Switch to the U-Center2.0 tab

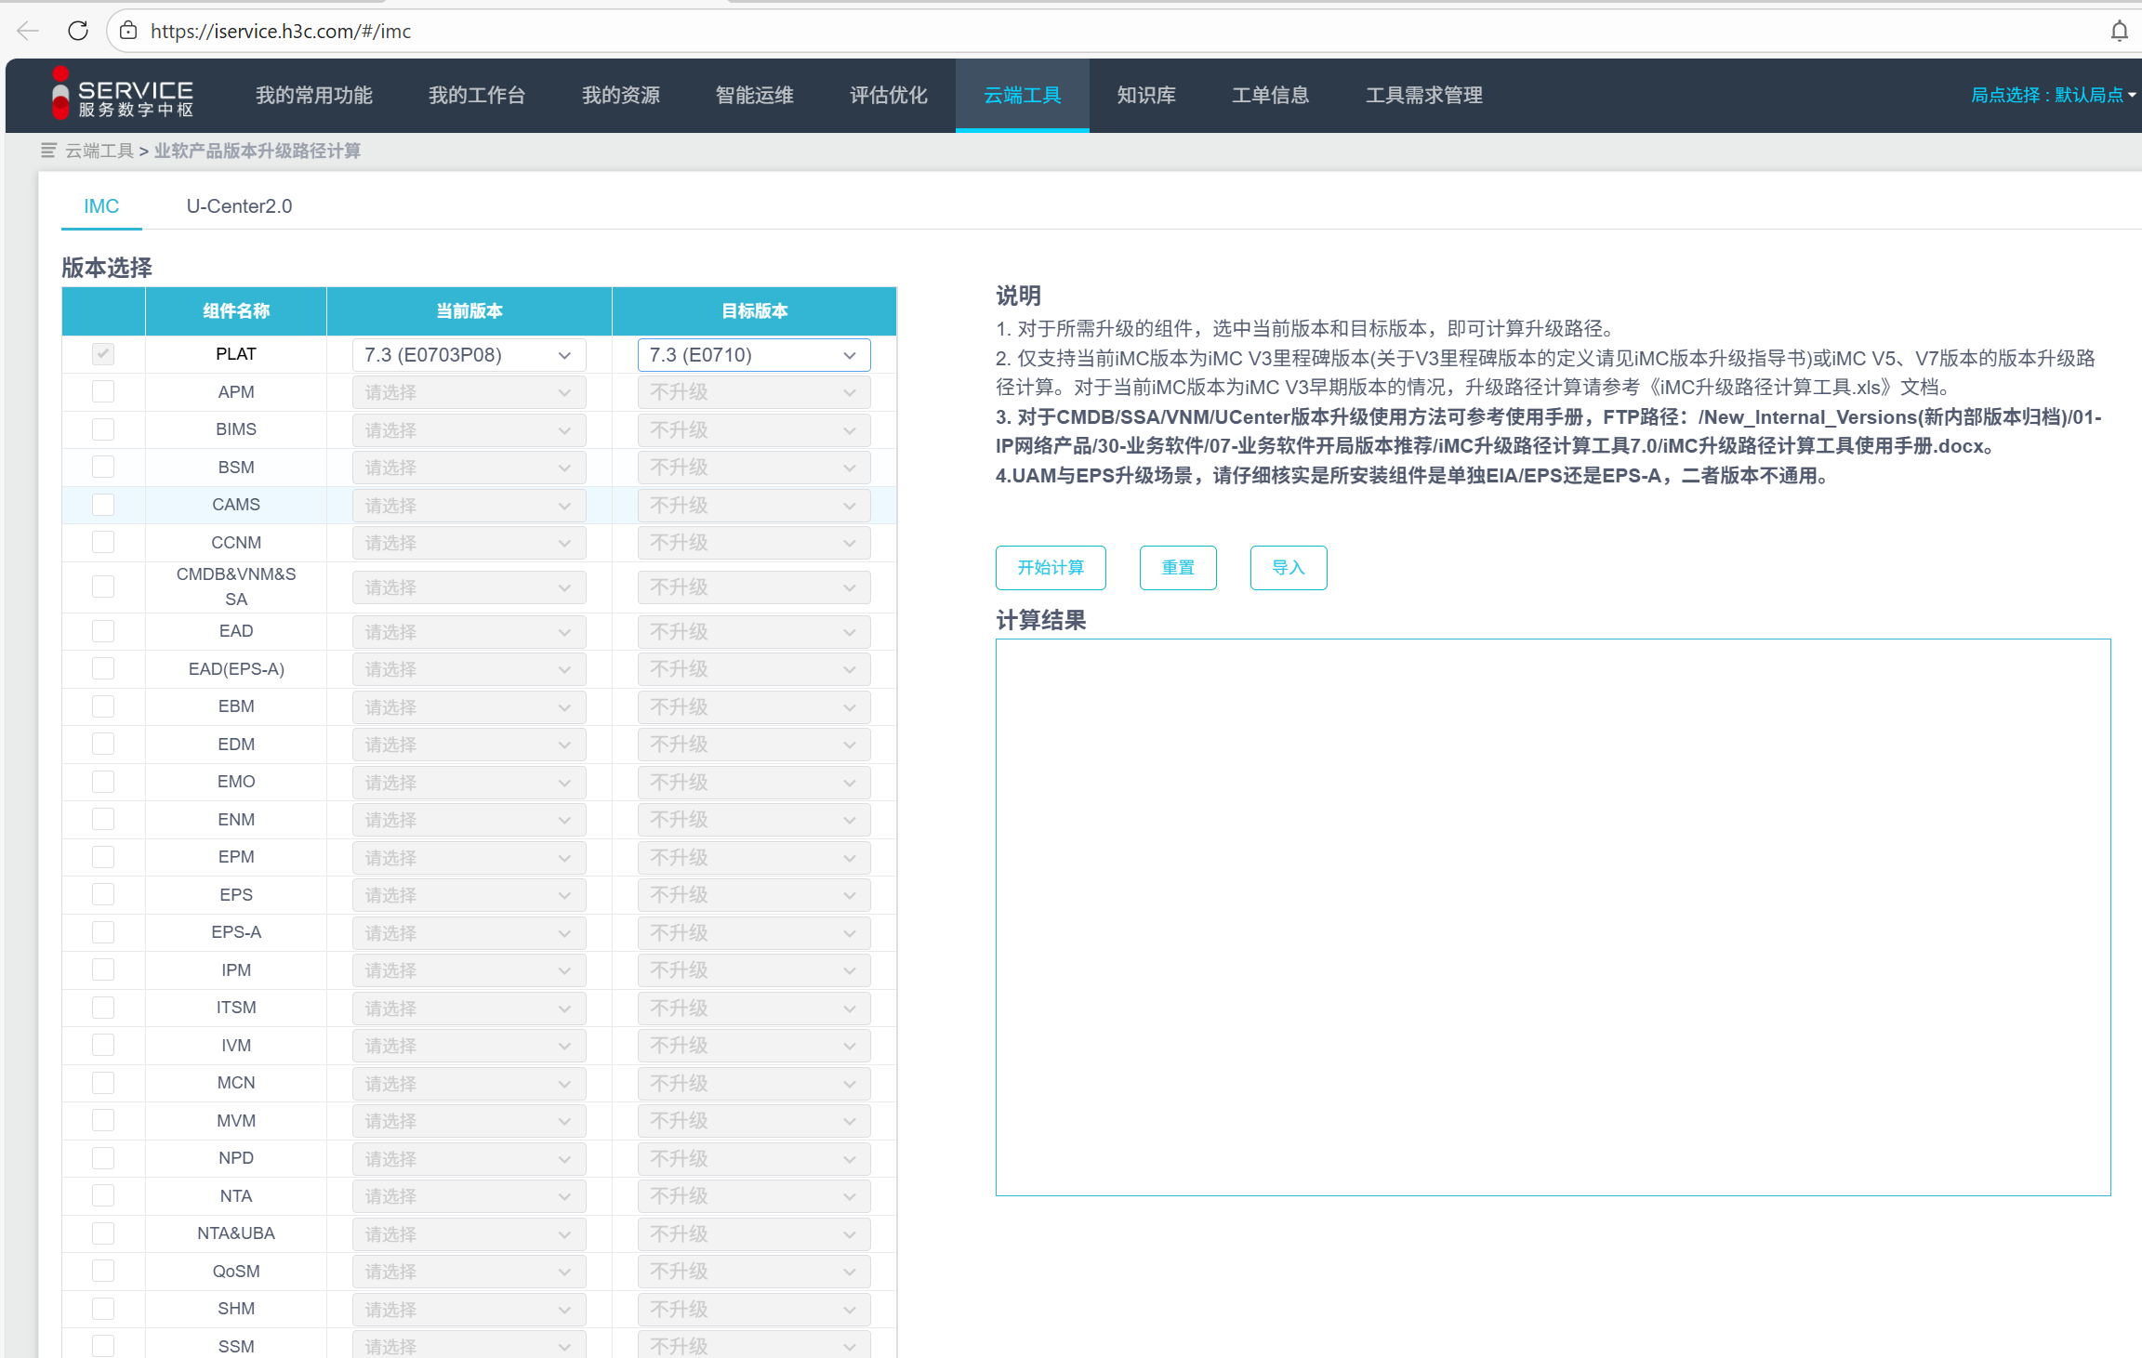click(x=239, y=206)
